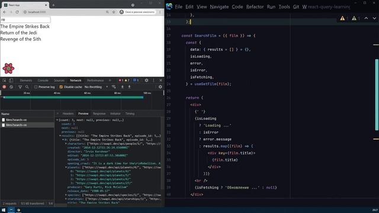Open DevTools main settings gear icon
Screen dimensions: 379x213
click(x=146, y=80)
